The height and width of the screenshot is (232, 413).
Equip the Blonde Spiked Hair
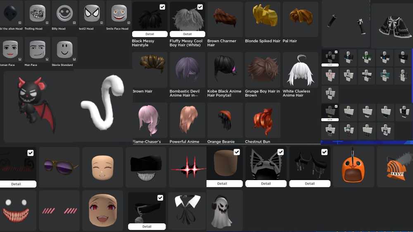(263, 19)
